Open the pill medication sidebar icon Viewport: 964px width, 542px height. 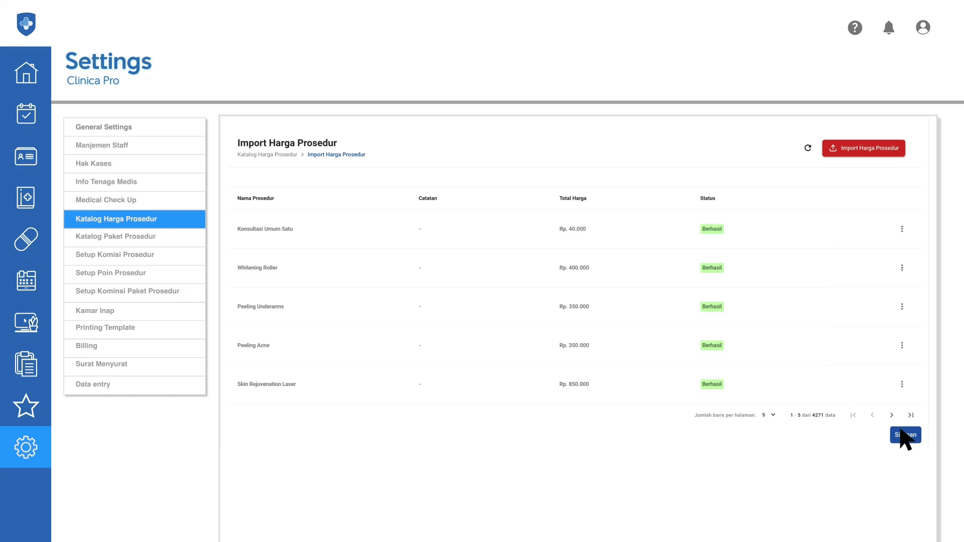coord(26,239)
